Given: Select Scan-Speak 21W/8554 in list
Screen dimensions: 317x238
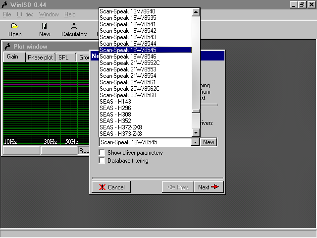Looking at the screenshot, I should click(145, 76).
